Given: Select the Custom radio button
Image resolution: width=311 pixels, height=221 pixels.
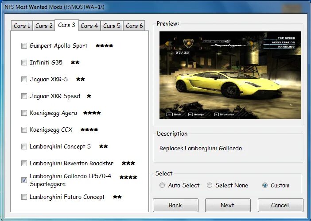Looking at the screenshot, I should [x=265, y=185].
